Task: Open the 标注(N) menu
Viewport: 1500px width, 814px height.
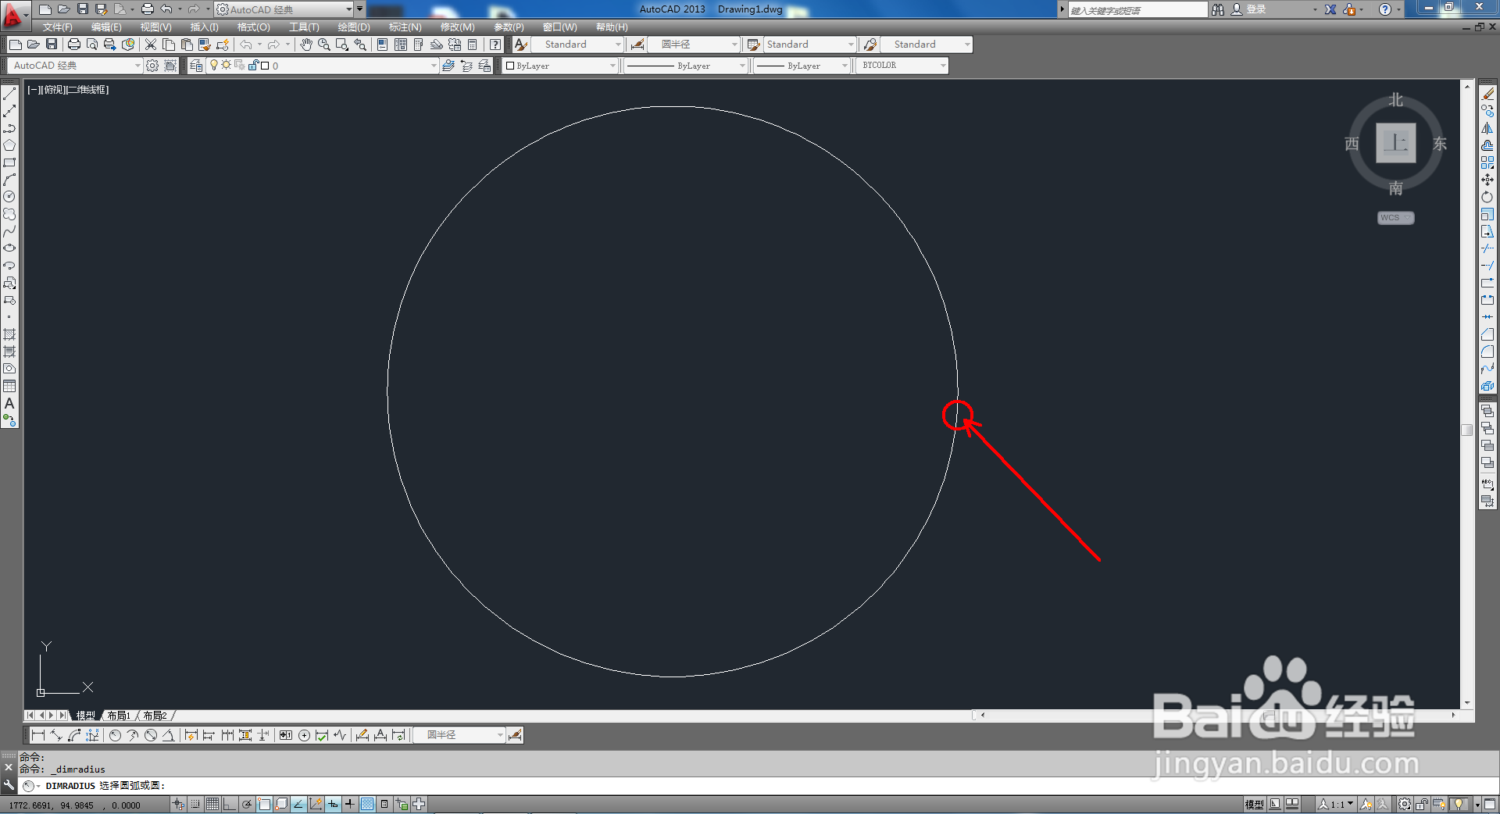Action: tap(405, 27)
